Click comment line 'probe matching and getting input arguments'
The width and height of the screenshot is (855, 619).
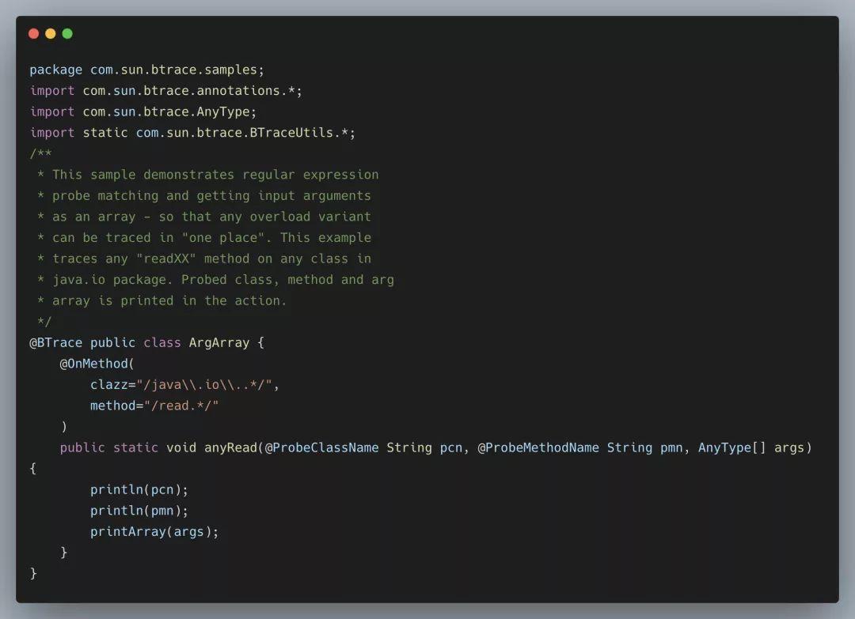(204, 195)
